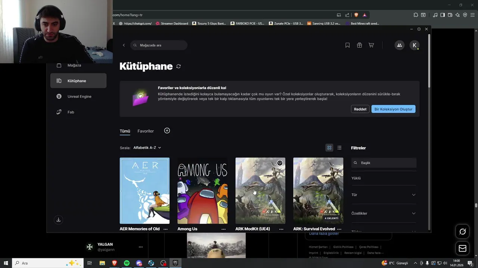
Task: Expand the Özellikler filter section
Action: [x=384, y=213]
